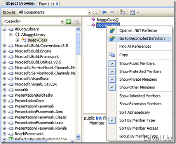176x144 pixels.
Task: Select BuggyClass() in members list
Action: pos(108,20)
